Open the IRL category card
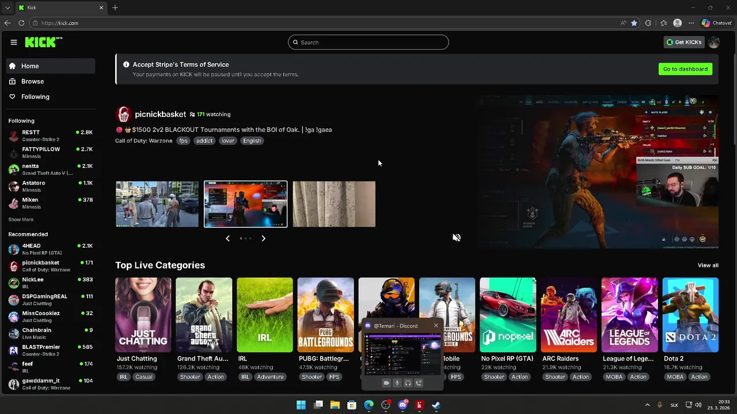 point(265,329)
